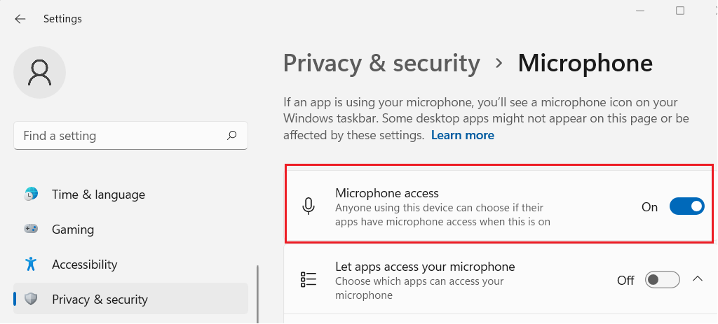Click the sidebar vertical scrollbar
Viewport: 718px width, 324px height.
tap(258, 295)
